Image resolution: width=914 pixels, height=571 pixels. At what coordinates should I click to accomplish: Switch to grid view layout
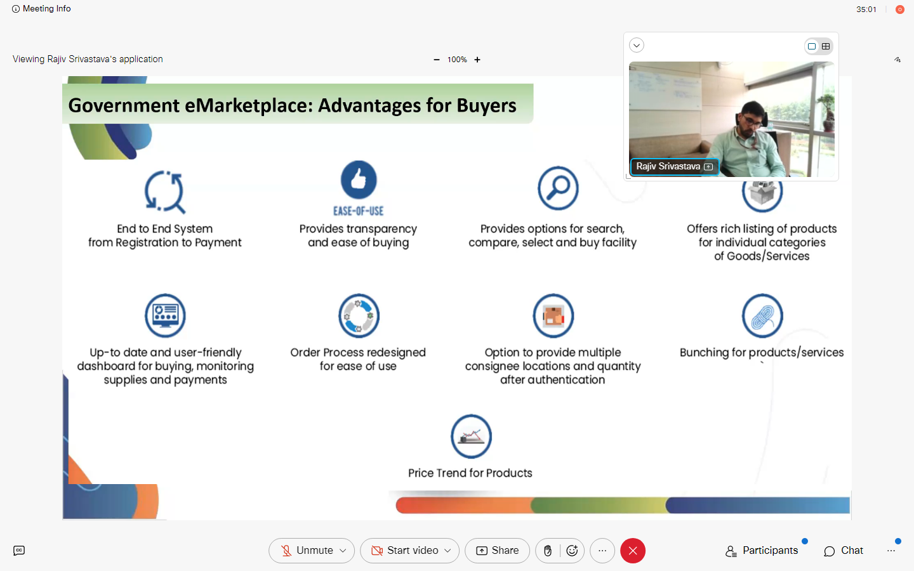[x=826, y=46]
